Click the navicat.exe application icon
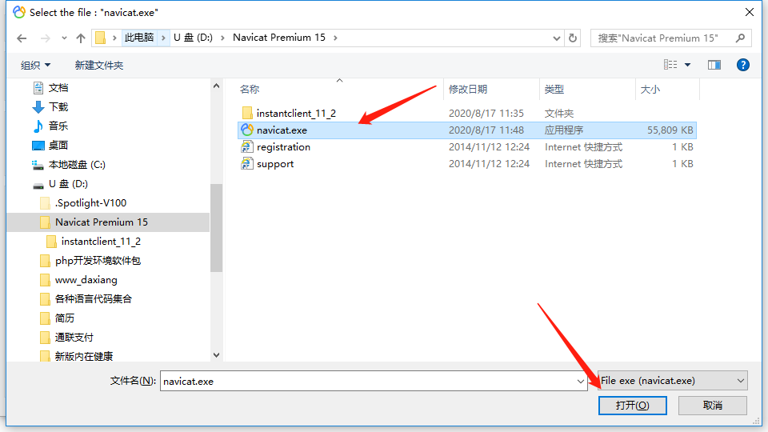This screenshot has width=768, height=432. 247,130
